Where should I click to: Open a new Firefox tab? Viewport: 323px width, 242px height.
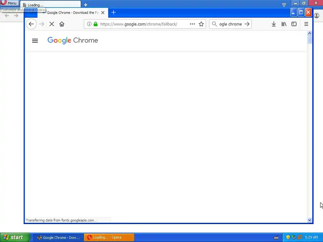pyautogui.click(x=114, y=12)
